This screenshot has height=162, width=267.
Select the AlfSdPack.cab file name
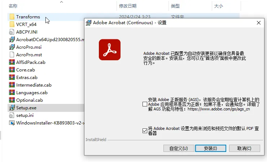point(31,62)
